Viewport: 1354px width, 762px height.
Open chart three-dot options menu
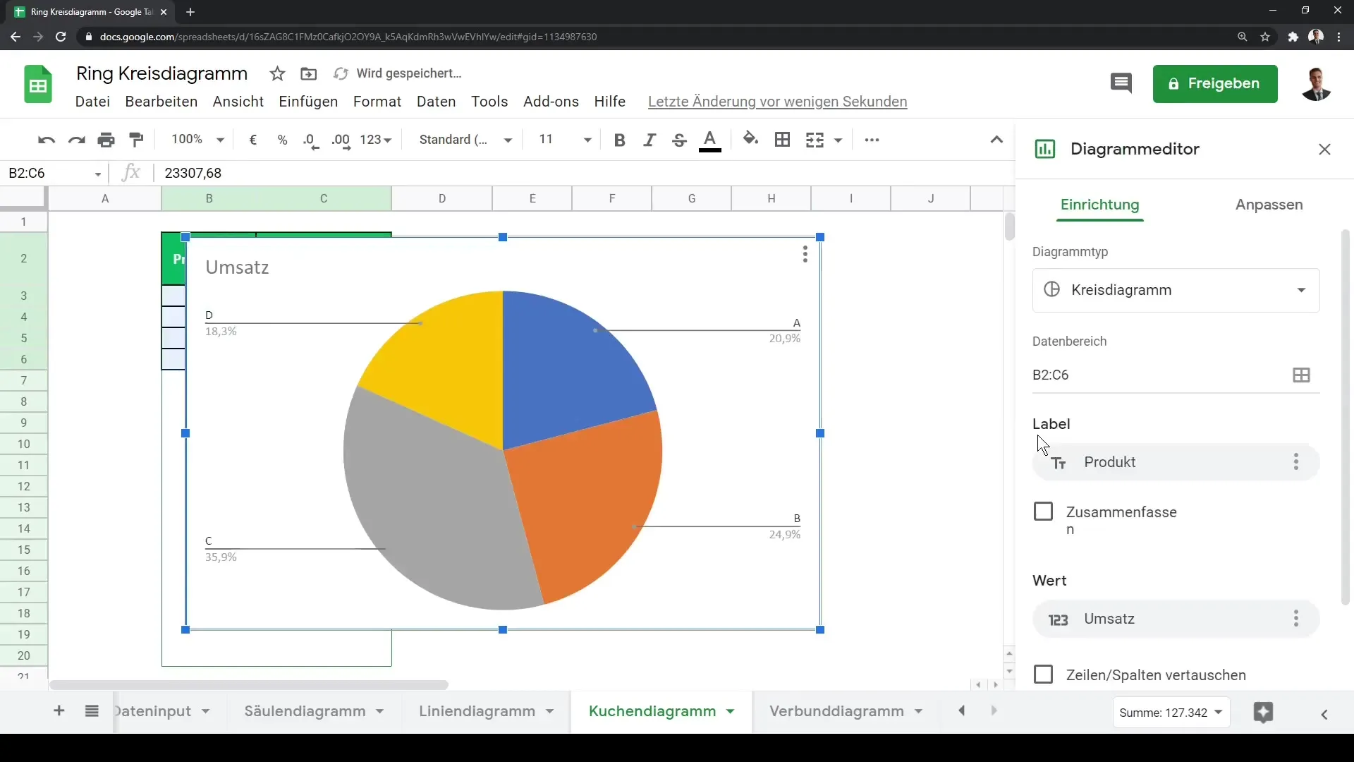(x=805, y=254)
